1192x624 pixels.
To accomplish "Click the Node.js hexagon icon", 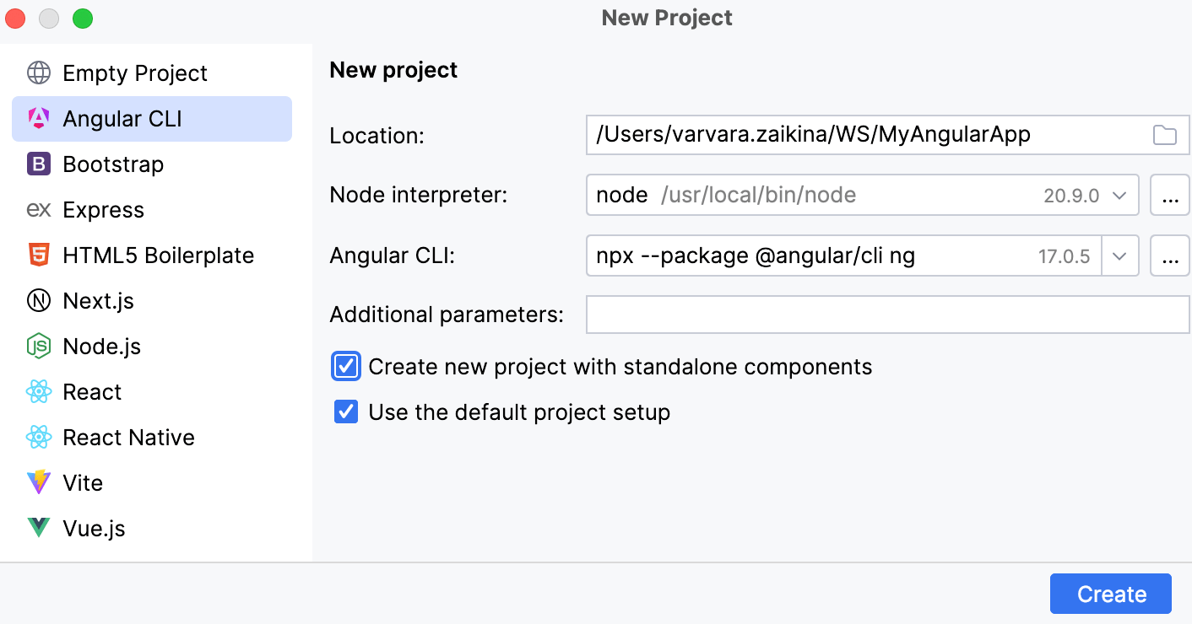I will (37, 346).
